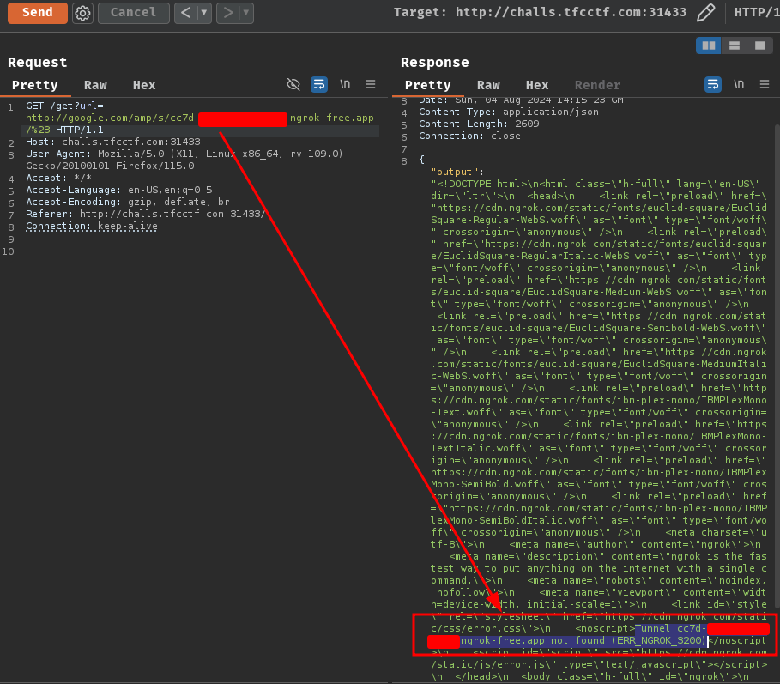Edit target with pencil icon

[x=705, y=12]
